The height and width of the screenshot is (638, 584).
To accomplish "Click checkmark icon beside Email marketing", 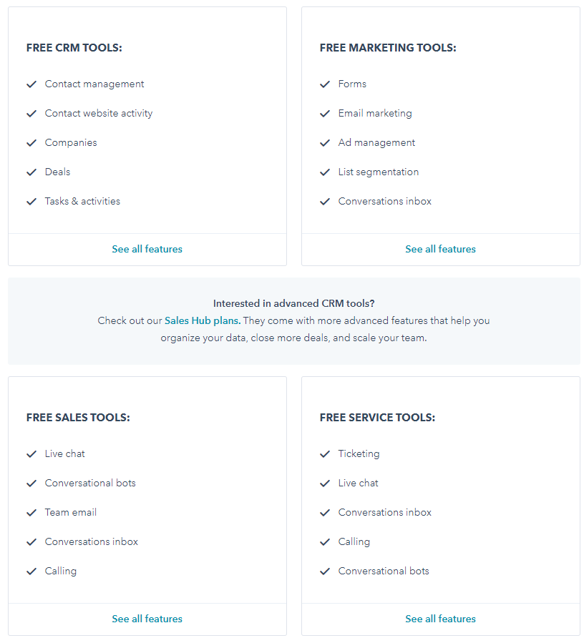I will (325, 114).
